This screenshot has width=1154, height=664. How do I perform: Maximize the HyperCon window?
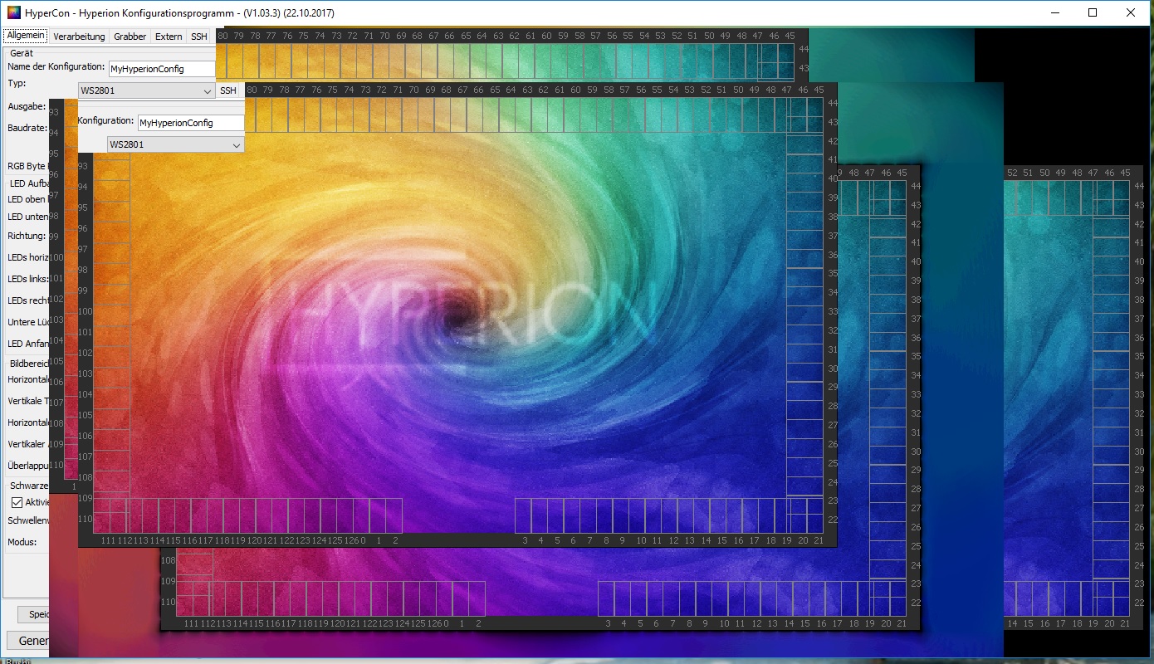point(1093,12)
